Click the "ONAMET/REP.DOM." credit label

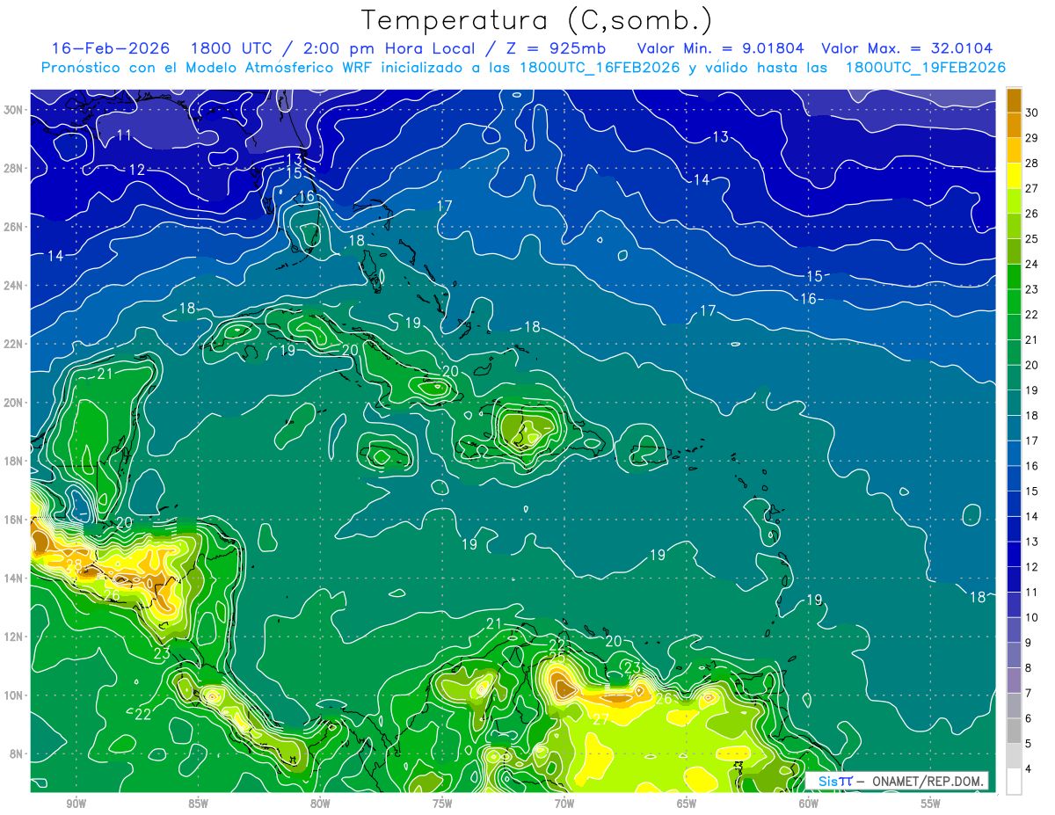point(928,781)
